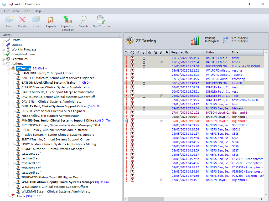The width and height of the screenshot is (269, 202).
Task: Expand the Work In Progress folder
Action: pyautogui.click(x=3, y=50)
